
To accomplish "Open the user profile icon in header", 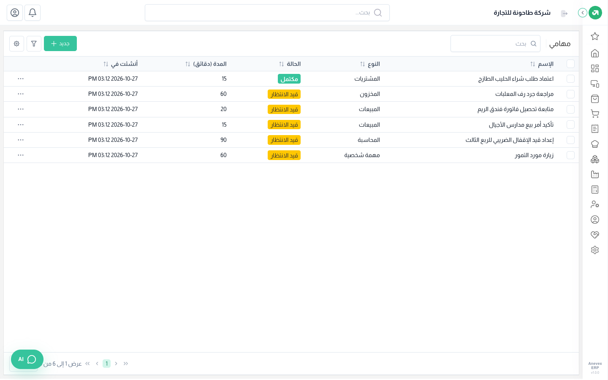I will [15, 13].
